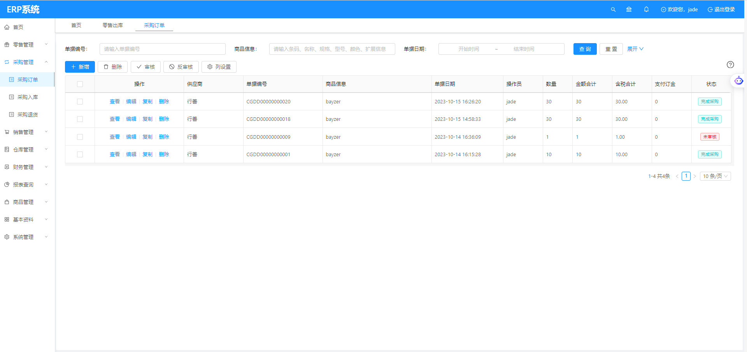Click the 采购退货 document icon
This screenshot has height=352, width=747.
click(x=11, y=115)
